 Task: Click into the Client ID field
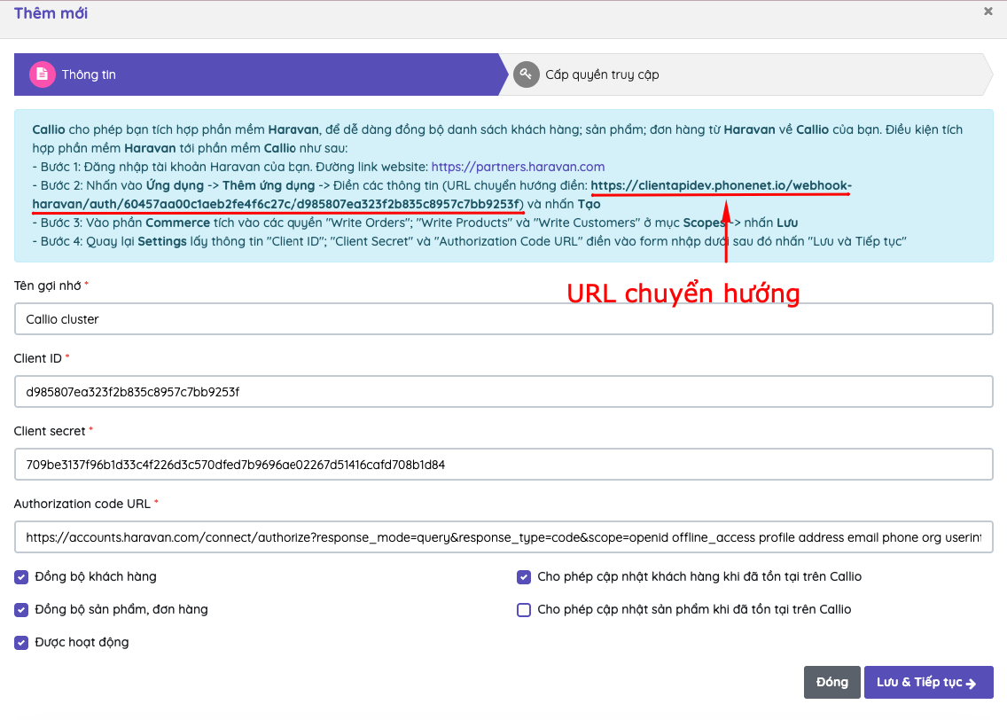pyautogui.click(x=503, y=392)
